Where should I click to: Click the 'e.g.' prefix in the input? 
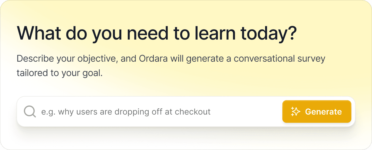click(x=49, y=112)
